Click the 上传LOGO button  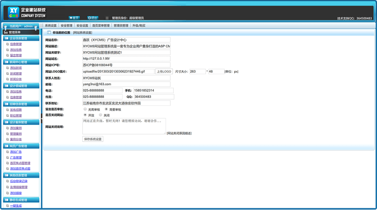(164, 71)
